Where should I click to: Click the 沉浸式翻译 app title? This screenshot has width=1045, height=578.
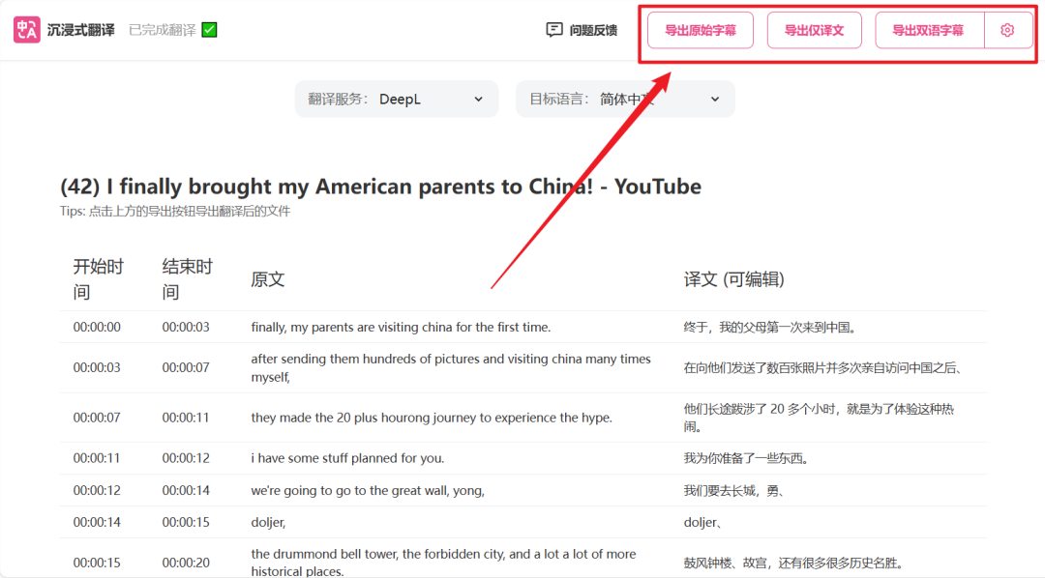(x=80, y=30)
